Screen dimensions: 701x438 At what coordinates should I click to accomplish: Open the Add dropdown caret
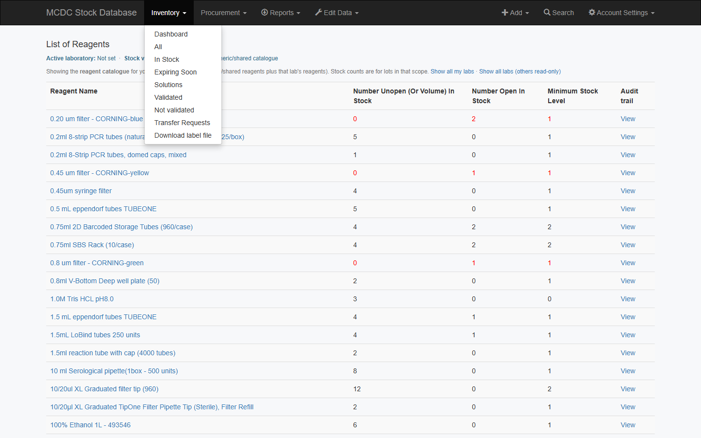[x=527, y=13]
